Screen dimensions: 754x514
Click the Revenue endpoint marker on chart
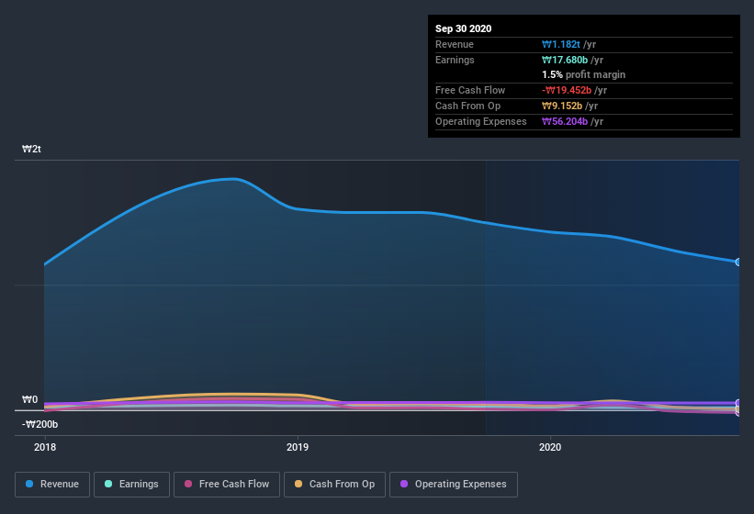click(738, 262)
